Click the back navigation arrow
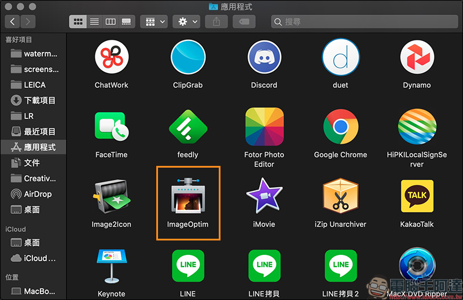 [13, 21]
